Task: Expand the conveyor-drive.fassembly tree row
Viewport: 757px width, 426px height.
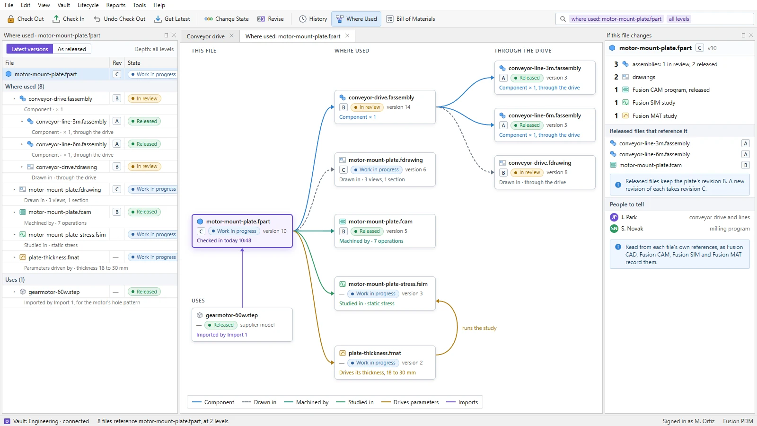Action: tap(14, 99)
